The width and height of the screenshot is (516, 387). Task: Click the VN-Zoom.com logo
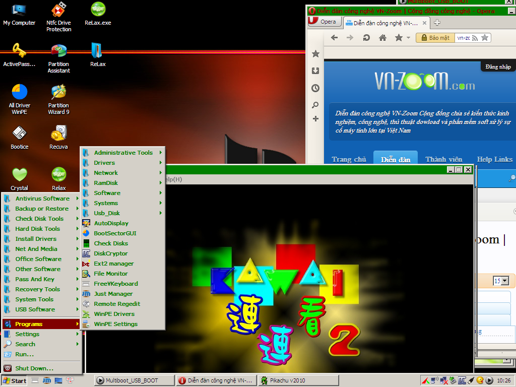point(425,81)
